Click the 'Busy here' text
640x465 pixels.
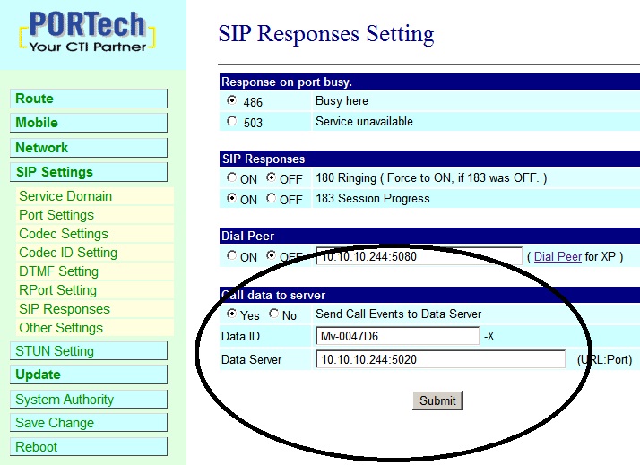tap(342, 100)
